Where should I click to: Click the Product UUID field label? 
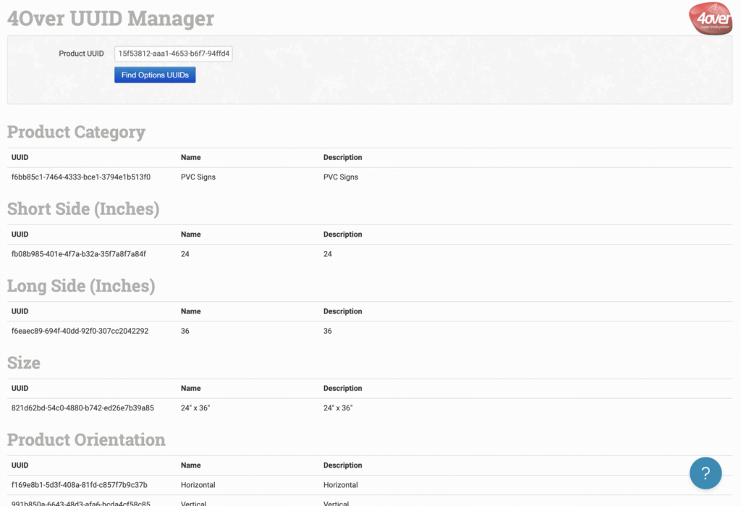(x=81, y=54)
